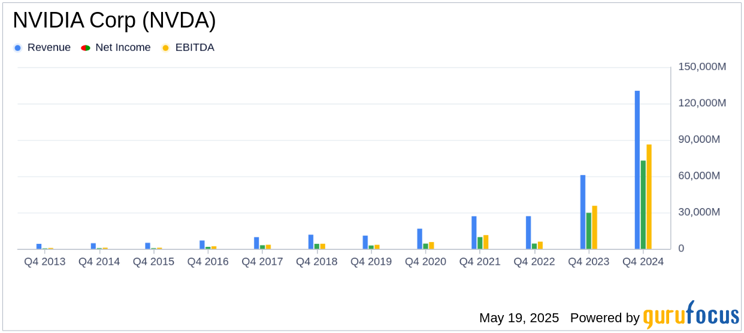The height and width of the screenshot is (333, 744).
Task: Toggle the Net Income legend item
Action: pyautogui.click(x=116, y=48)
